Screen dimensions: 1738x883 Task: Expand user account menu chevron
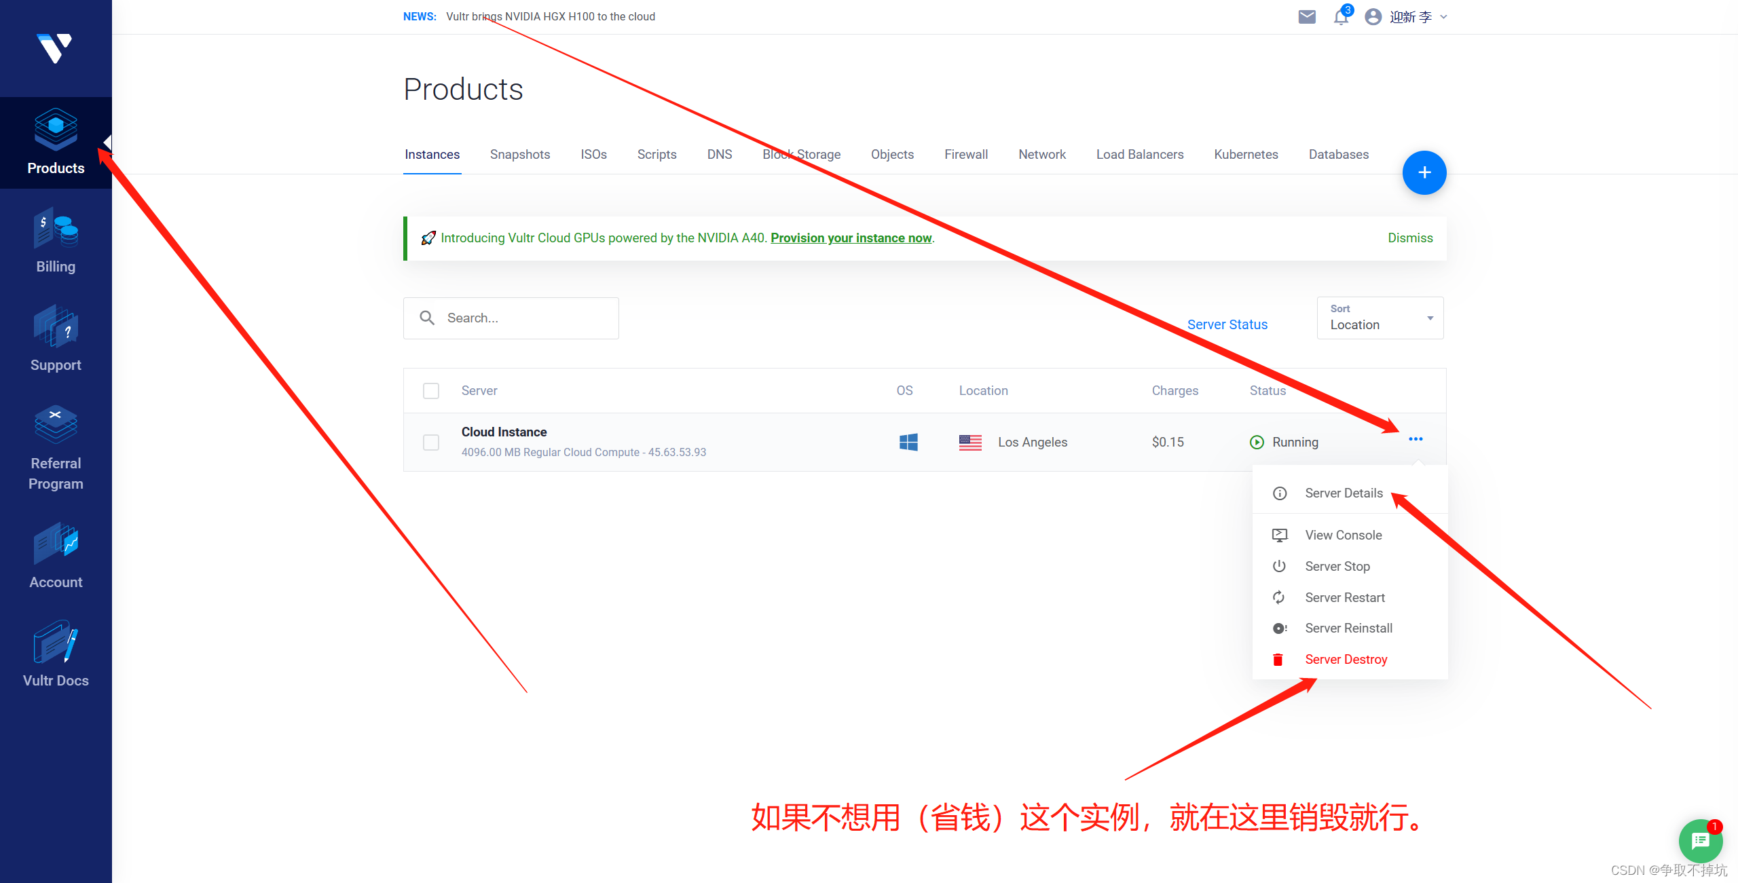1443,17
